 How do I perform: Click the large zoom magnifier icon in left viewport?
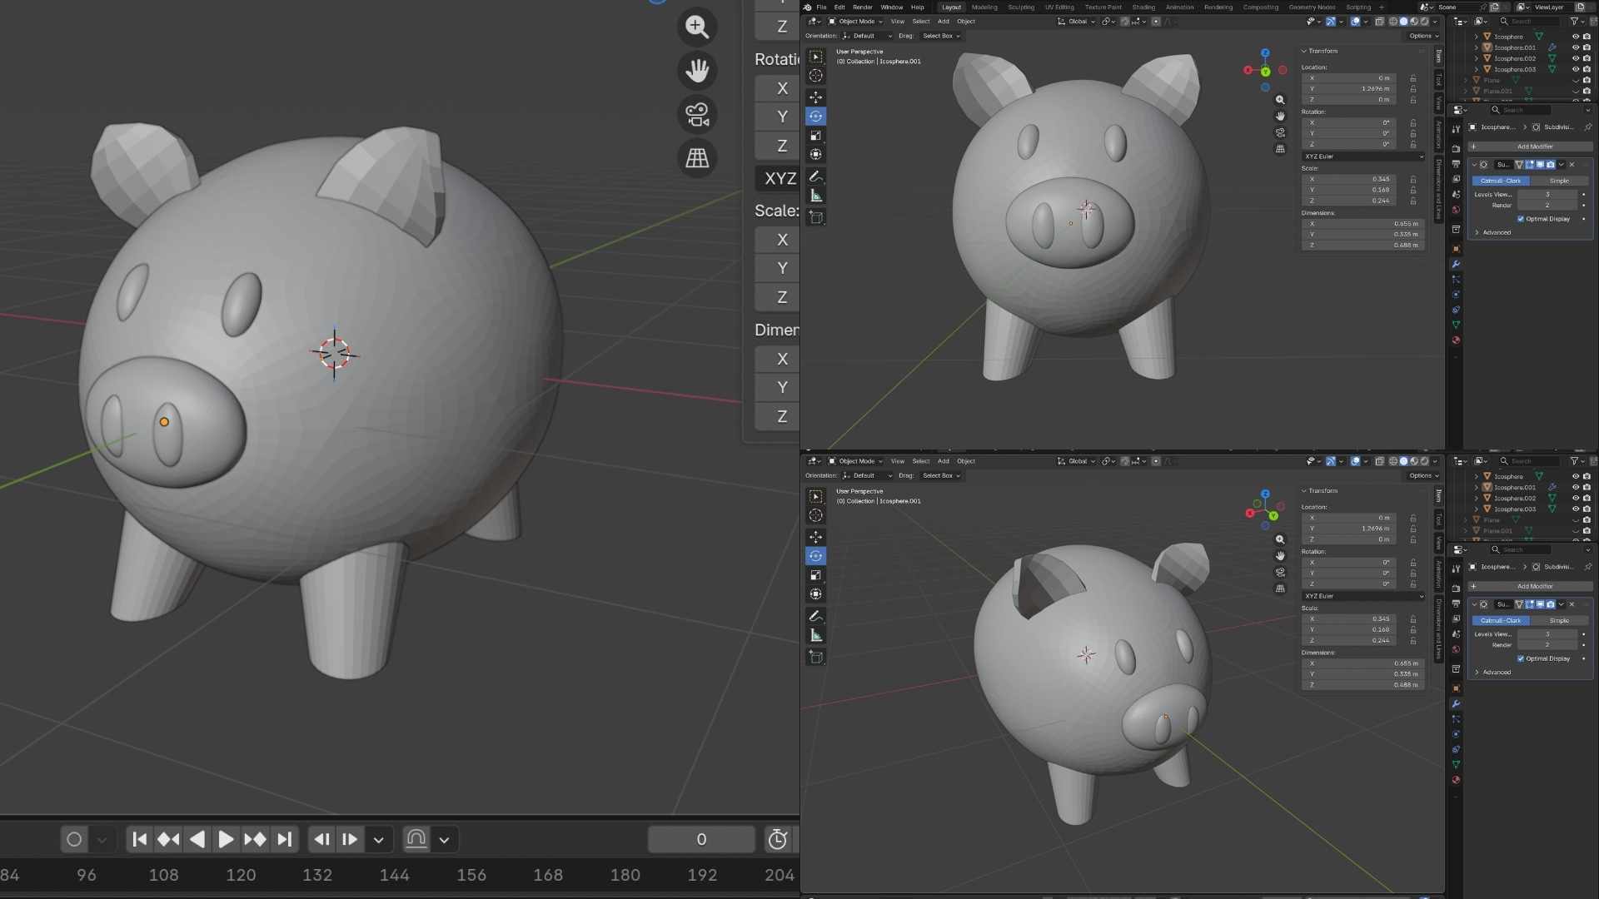[697, 27]
